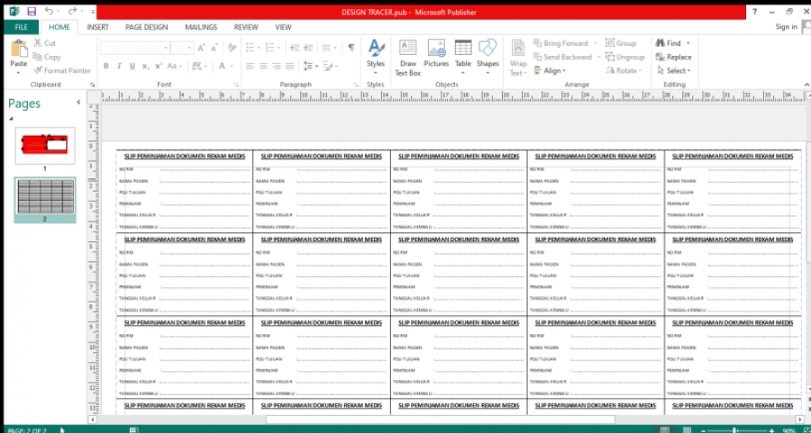
Task: Toggle subscript formatting
Action: (146, 66)
